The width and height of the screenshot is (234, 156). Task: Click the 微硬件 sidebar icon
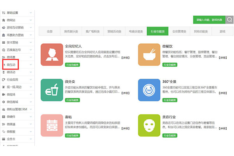[x=4, y=117]
